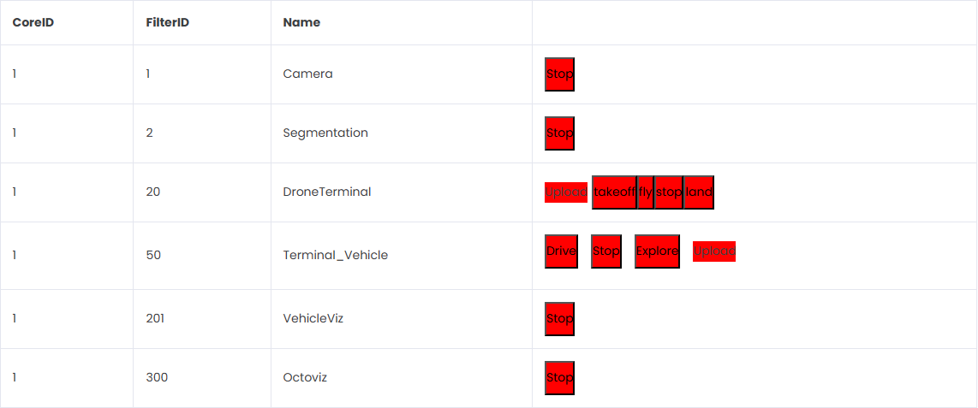Click the Name column header
The image size is (978, 408).
click(x=301, y=22)
